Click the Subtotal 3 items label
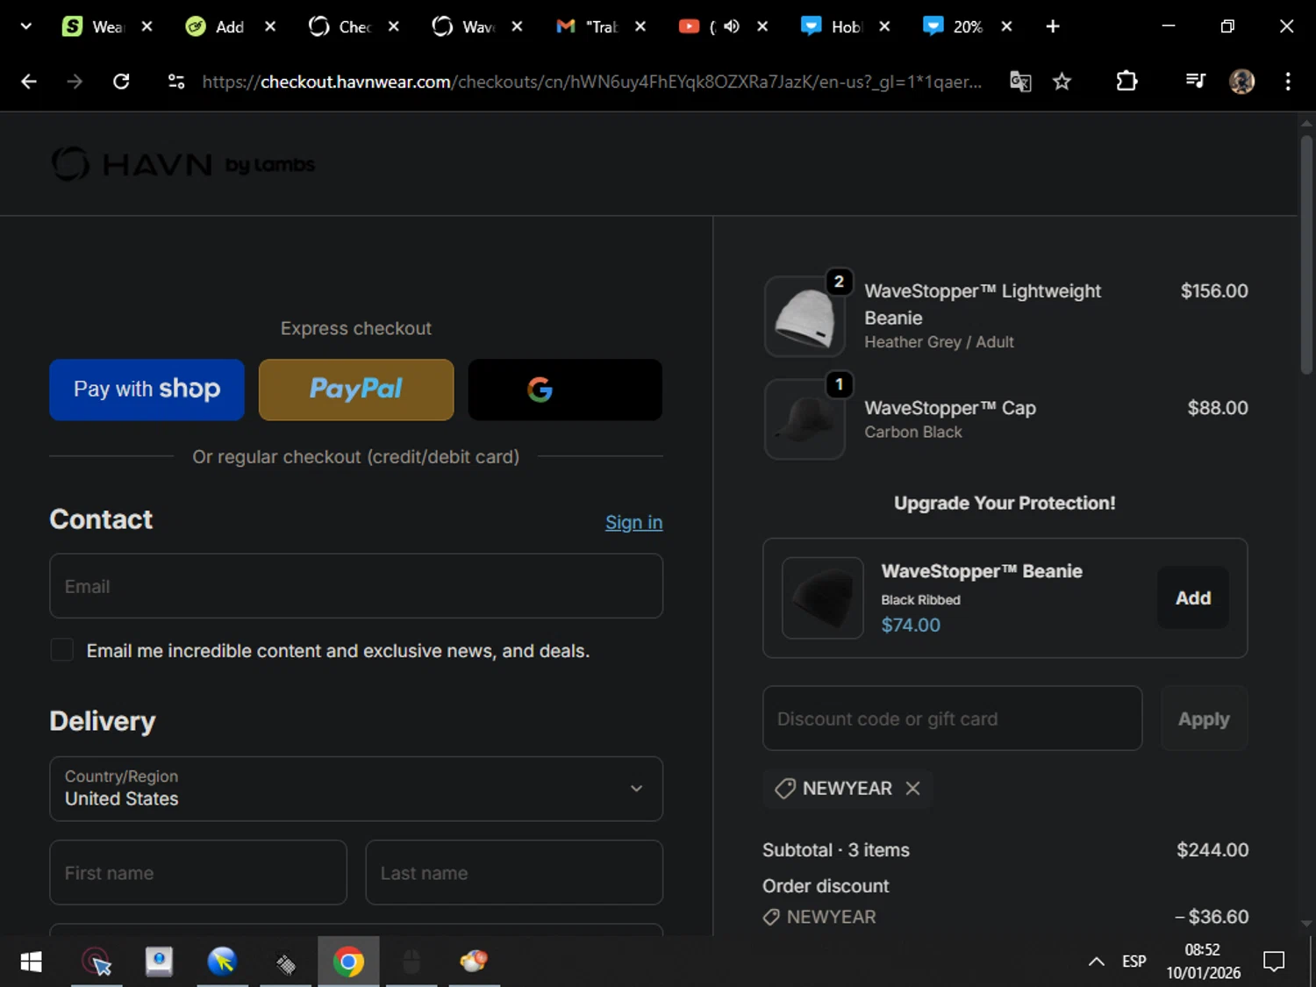 [x=836, y=850]
